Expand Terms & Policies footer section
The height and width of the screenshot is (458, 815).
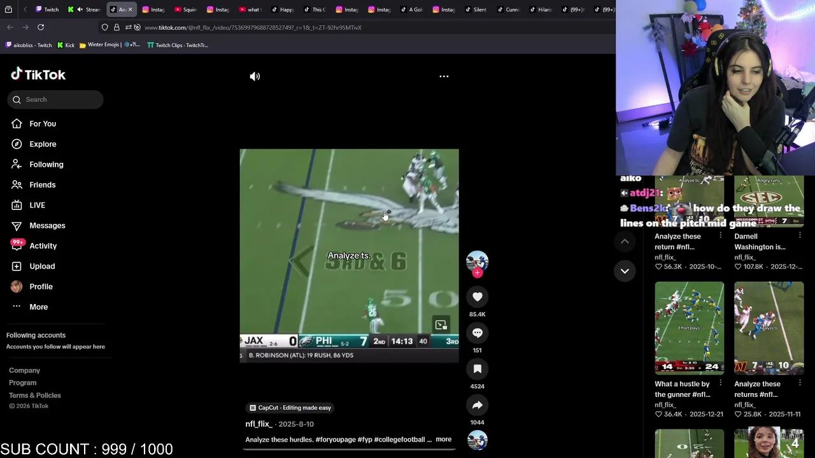[x=34, y=395]
